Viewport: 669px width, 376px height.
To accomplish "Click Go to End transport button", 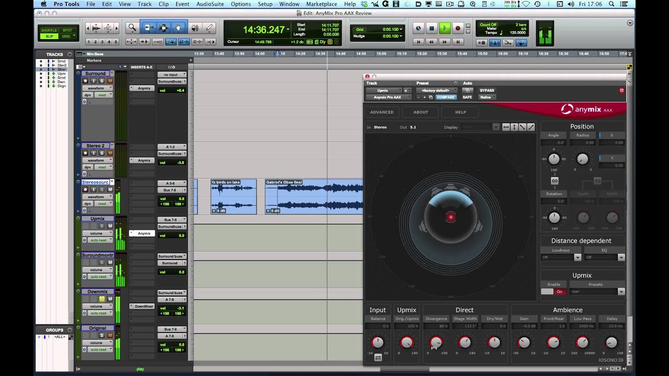I will (x=458, y=42).
